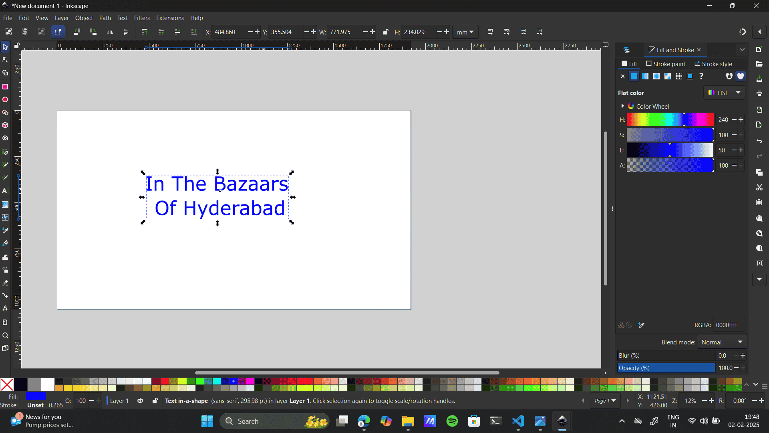Viewport: 769px width, 433px height.
Task: Click Flip vertical icon
Action: pyautogui.click(x=126, y=32)
